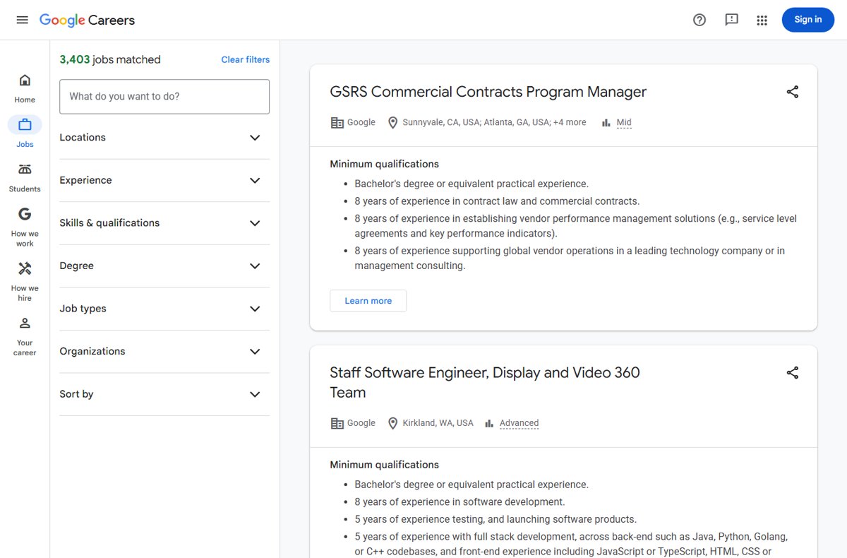
Task: Expand the Job types filter
Action: (x=164, y=309)
